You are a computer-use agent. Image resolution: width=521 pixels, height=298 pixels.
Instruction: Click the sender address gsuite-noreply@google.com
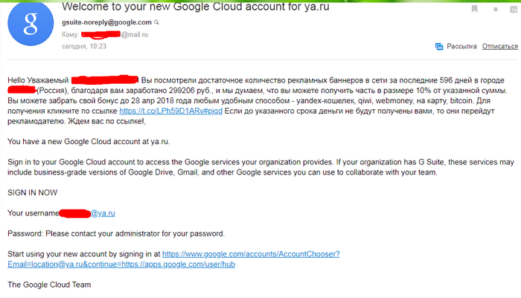96,22
